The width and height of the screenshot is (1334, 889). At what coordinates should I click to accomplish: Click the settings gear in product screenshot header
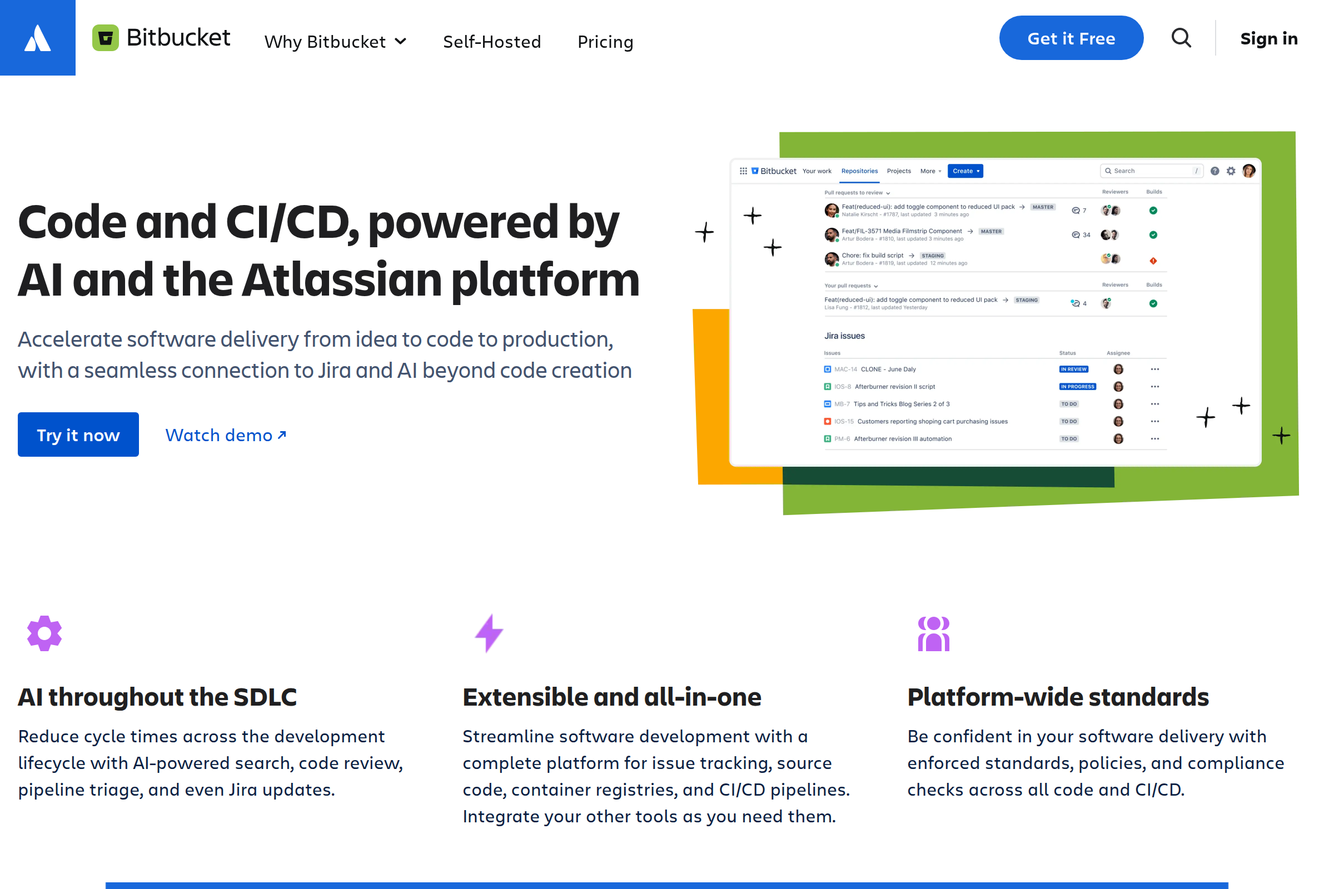(x=1231, y=171)
